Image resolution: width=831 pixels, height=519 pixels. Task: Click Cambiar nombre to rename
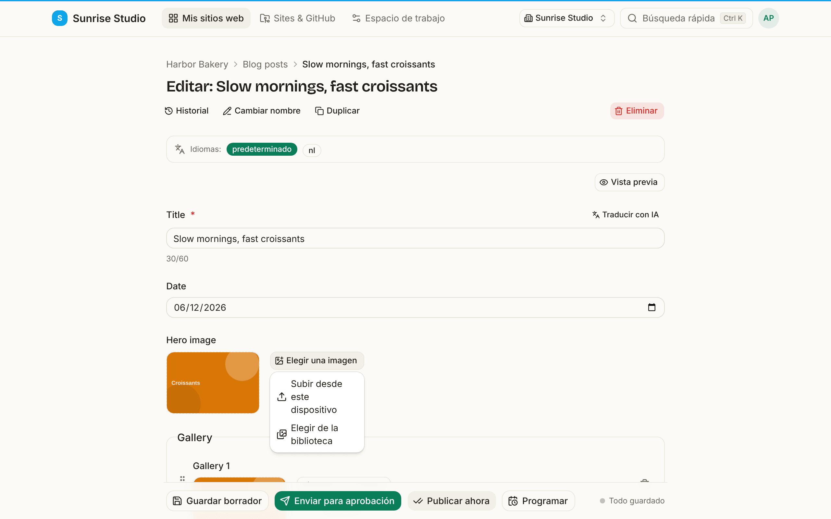pyautogui.click(x=262, y=111)
